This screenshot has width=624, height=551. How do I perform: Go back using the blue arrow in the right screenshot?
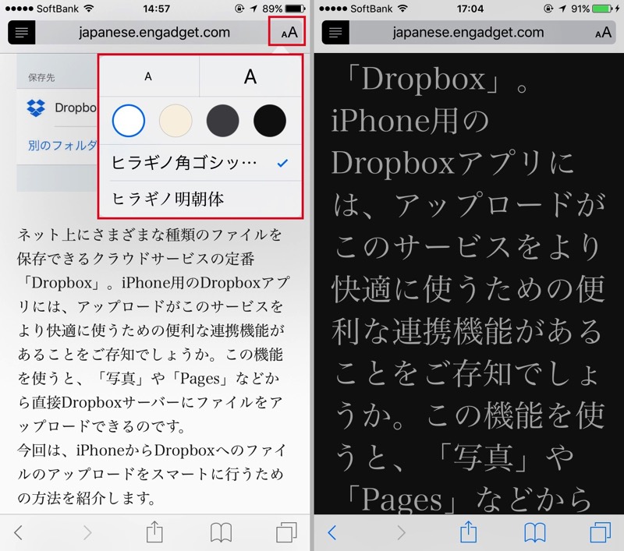pos(332,532)
